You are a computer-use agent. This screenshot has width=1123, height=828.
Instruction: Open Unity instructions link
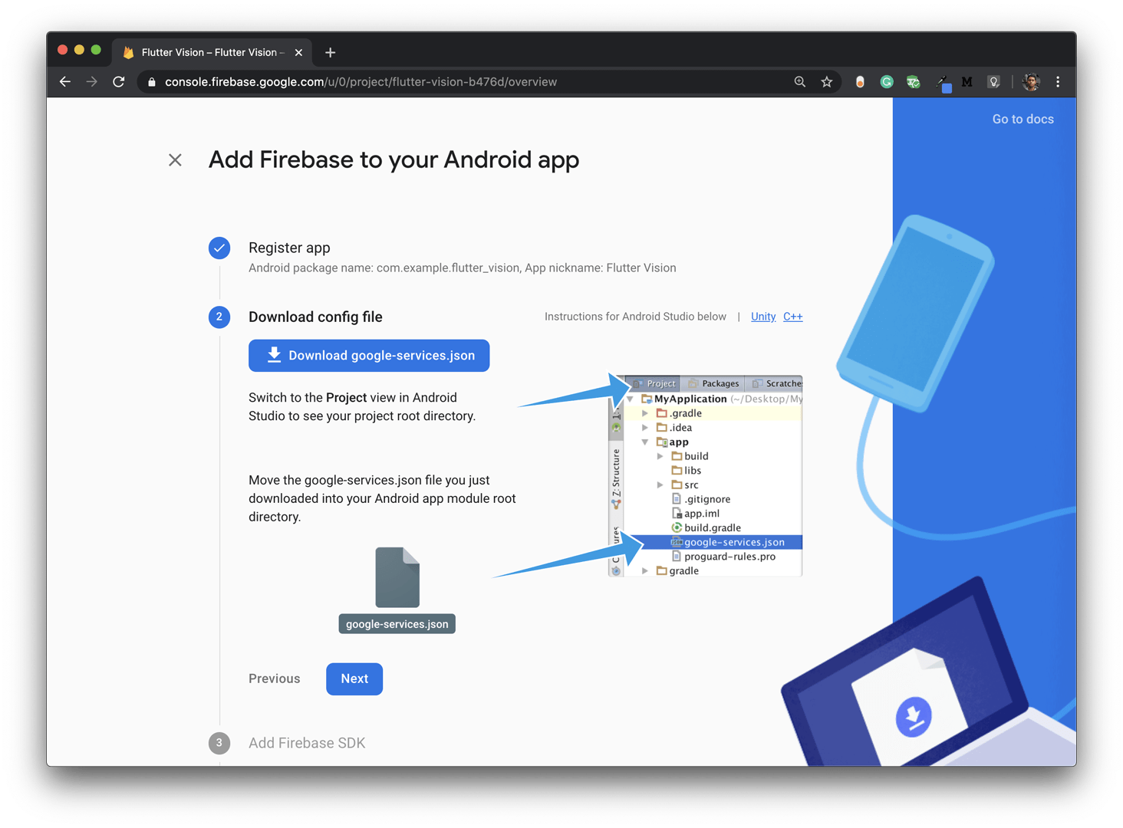[x=762, y=317]
